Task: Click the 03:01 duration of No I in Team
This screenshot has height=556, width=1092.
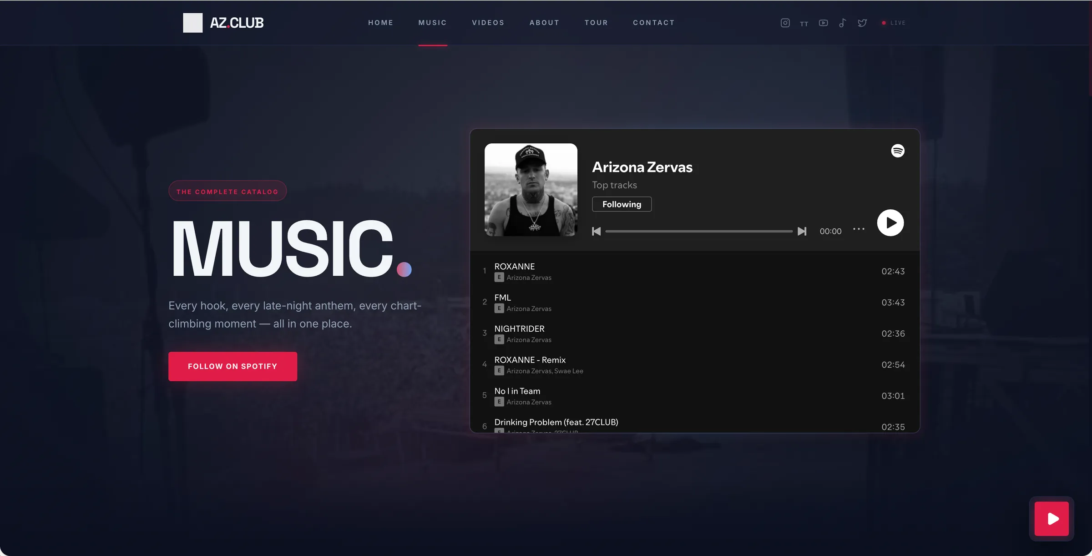Action: coord(893,396)
